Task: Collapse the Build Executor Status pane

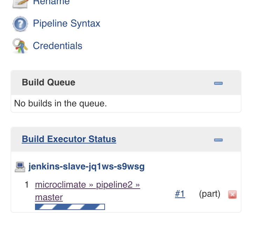Action: click(218, 140)
